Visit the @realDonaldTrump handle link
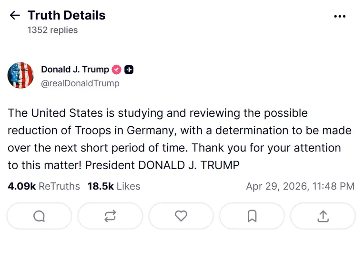This screenshot has width=364, height=271. 80,83
